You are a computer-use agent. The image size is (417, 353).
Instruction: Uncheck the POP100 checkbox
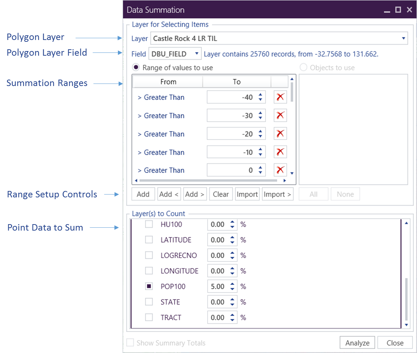(x=149, y=286)
